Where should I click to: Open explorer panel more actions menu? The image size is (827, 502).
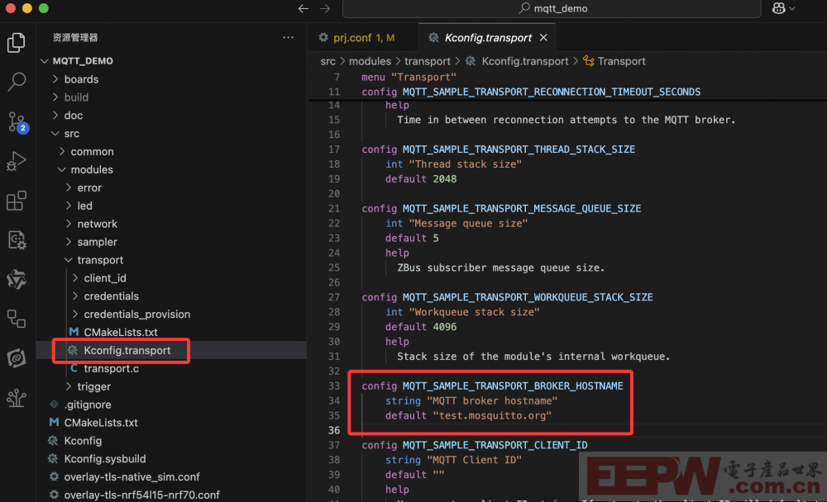288,37
